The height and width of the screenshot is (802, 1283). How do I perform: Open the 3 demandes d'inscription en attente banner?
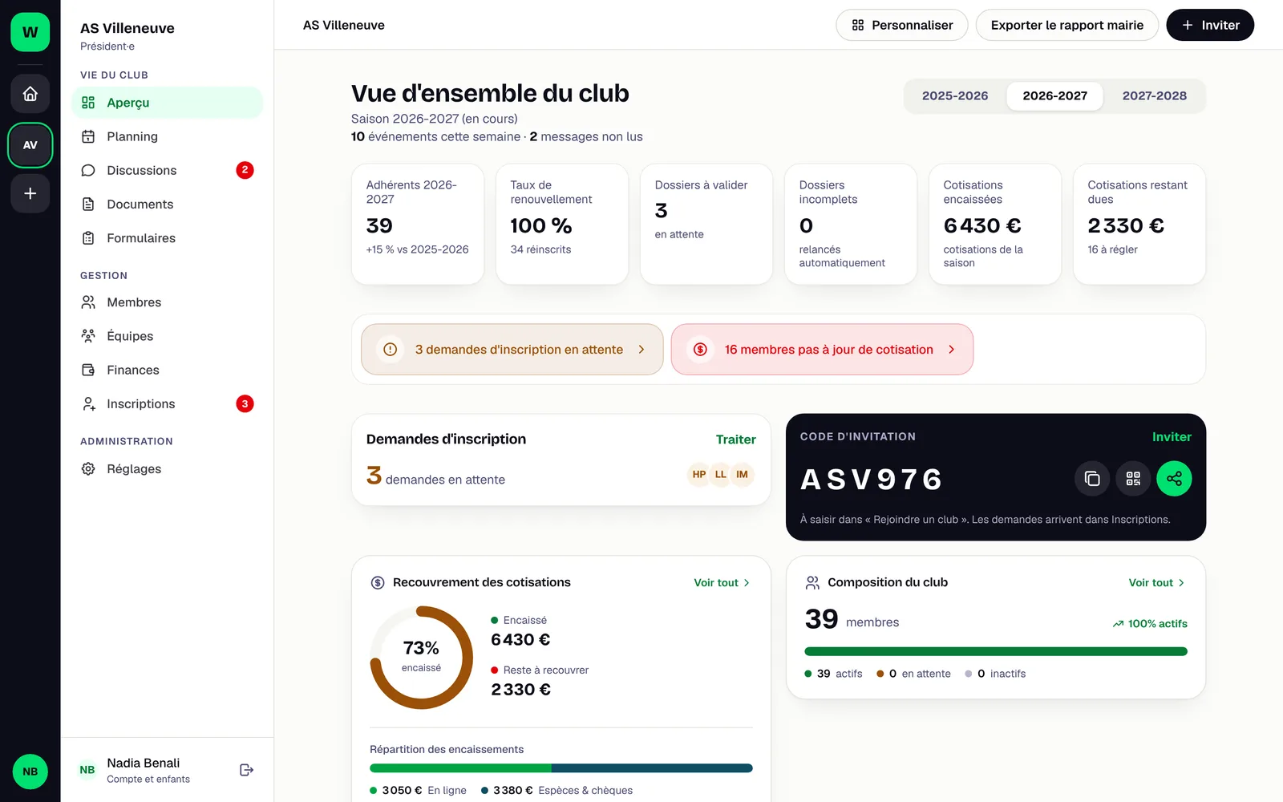click(512, 350)
